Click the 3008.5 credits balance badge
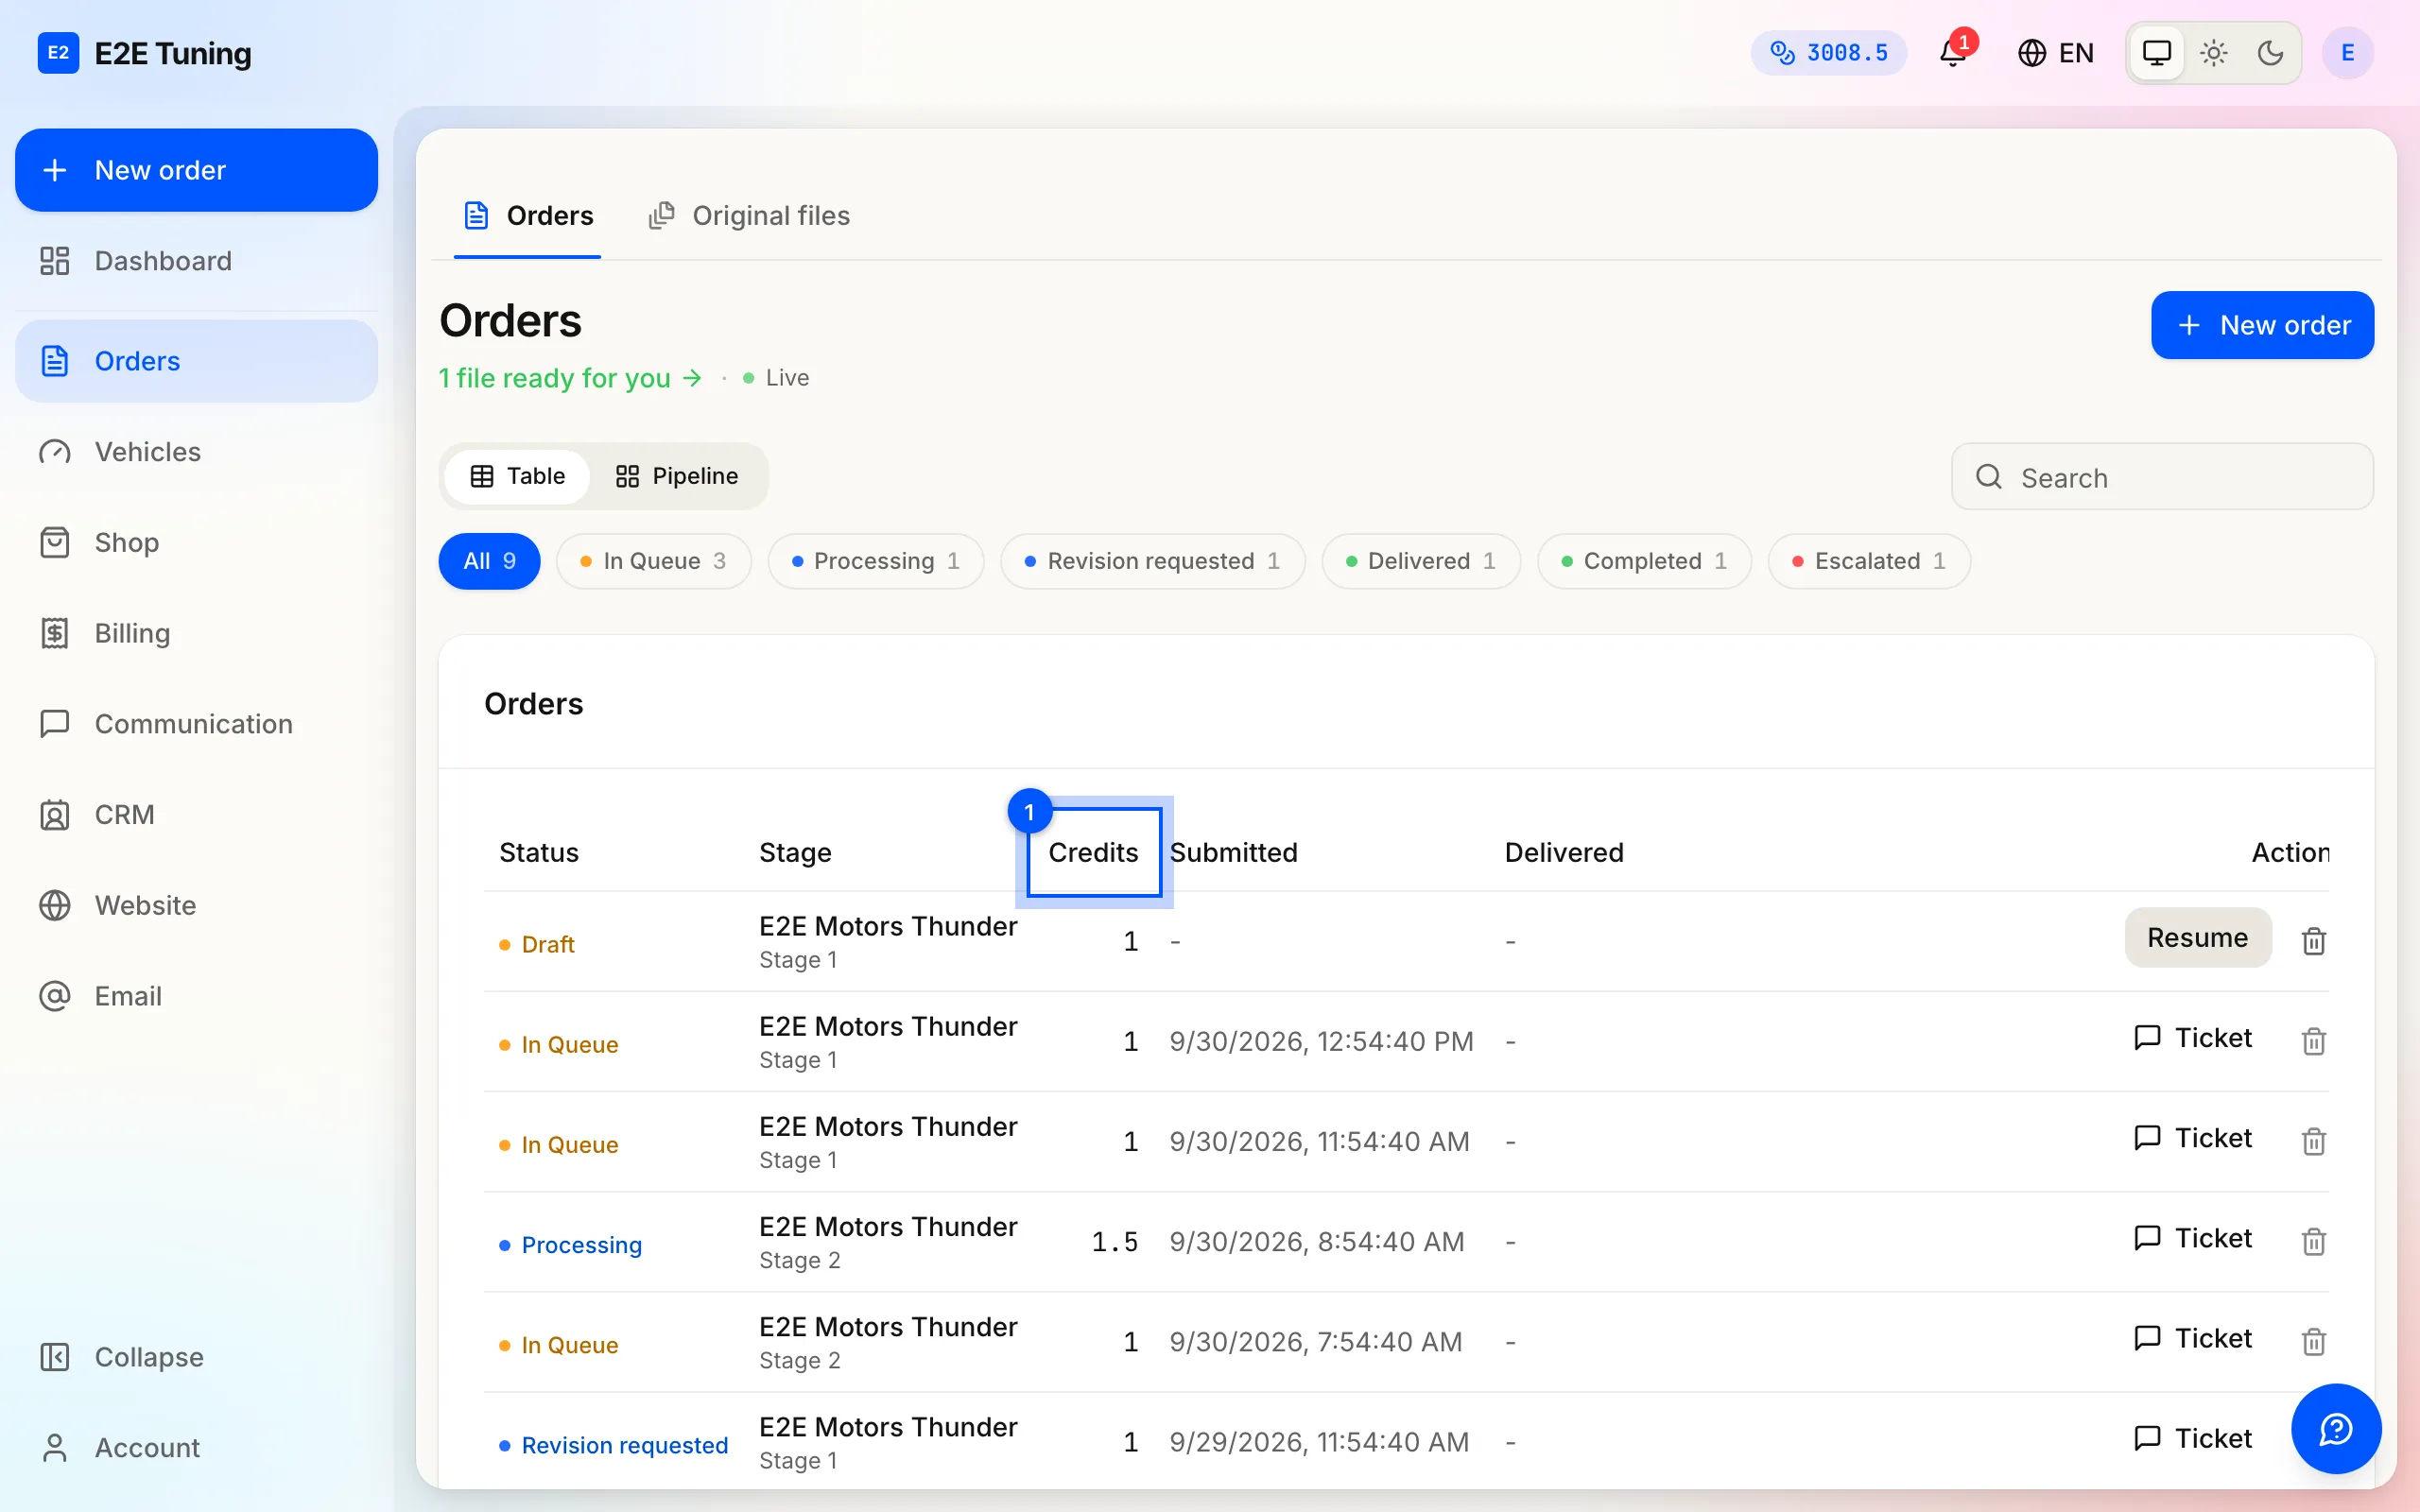 1828,53
